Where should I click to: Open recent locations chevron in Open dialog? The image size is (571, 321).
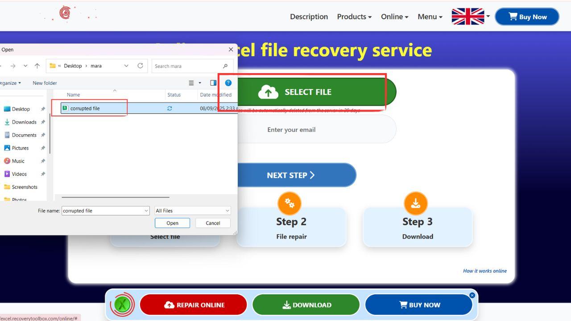coord(25,66)
